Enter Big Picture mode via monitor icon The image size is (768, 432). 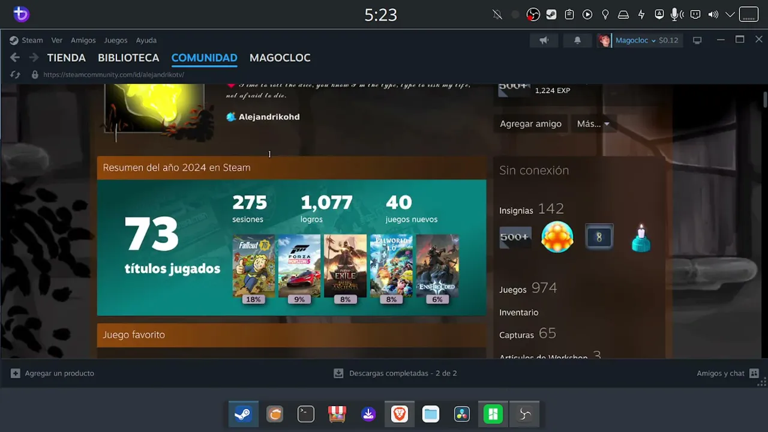pos(697,40)
